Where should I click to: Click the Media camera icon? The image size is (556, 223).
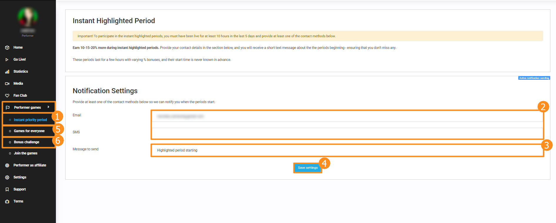click(x=7, y=84)
